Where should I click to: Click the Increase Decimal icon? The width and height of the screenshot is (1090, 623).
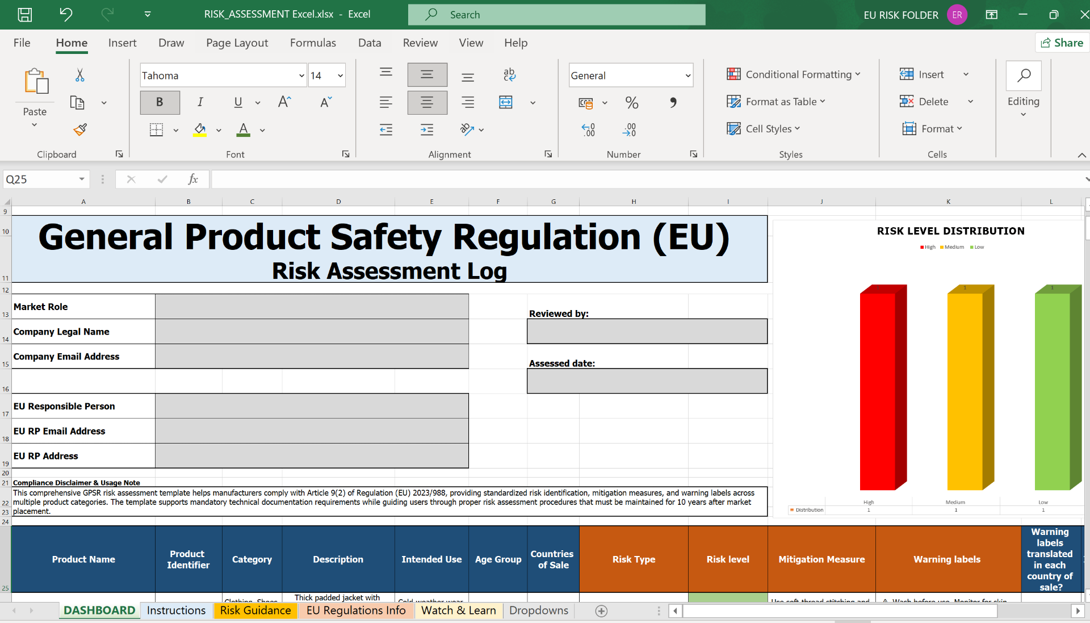coord(589,129)
